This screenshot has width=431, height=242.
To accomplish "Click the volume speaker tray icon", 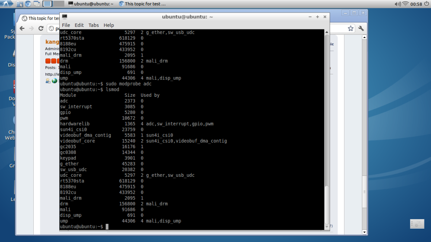I will click(398, 4).
